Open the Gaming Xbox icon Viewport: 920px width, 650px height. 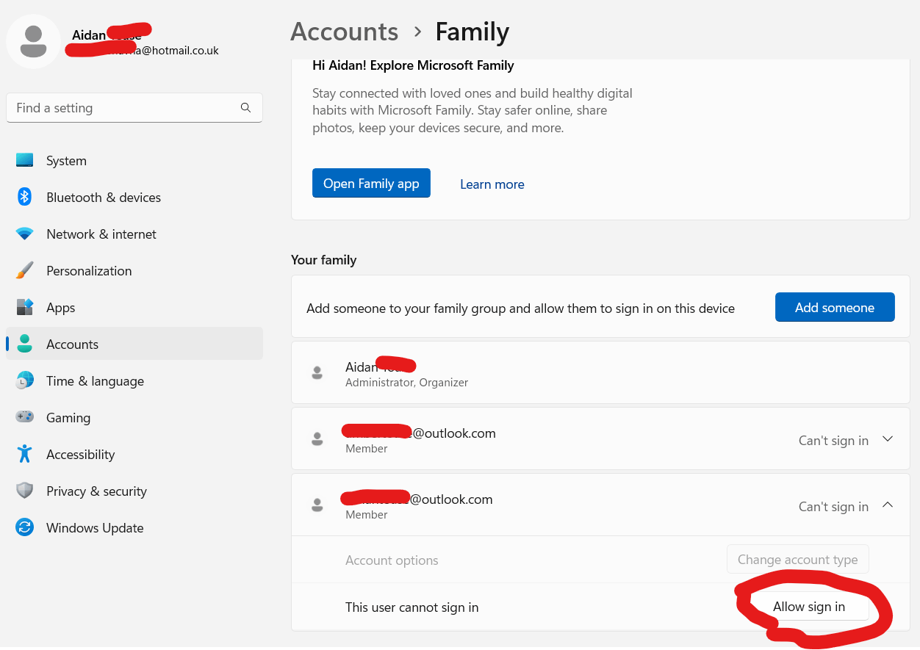pos(24,417)
